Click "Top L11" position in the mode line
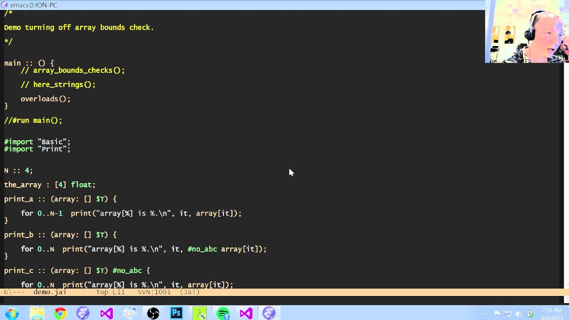Image resolution: width=569 pixels, height=320 pixels. coord(110,292)
